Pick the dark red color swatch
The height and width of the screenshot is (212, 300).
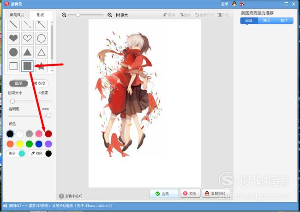(48, 134)
